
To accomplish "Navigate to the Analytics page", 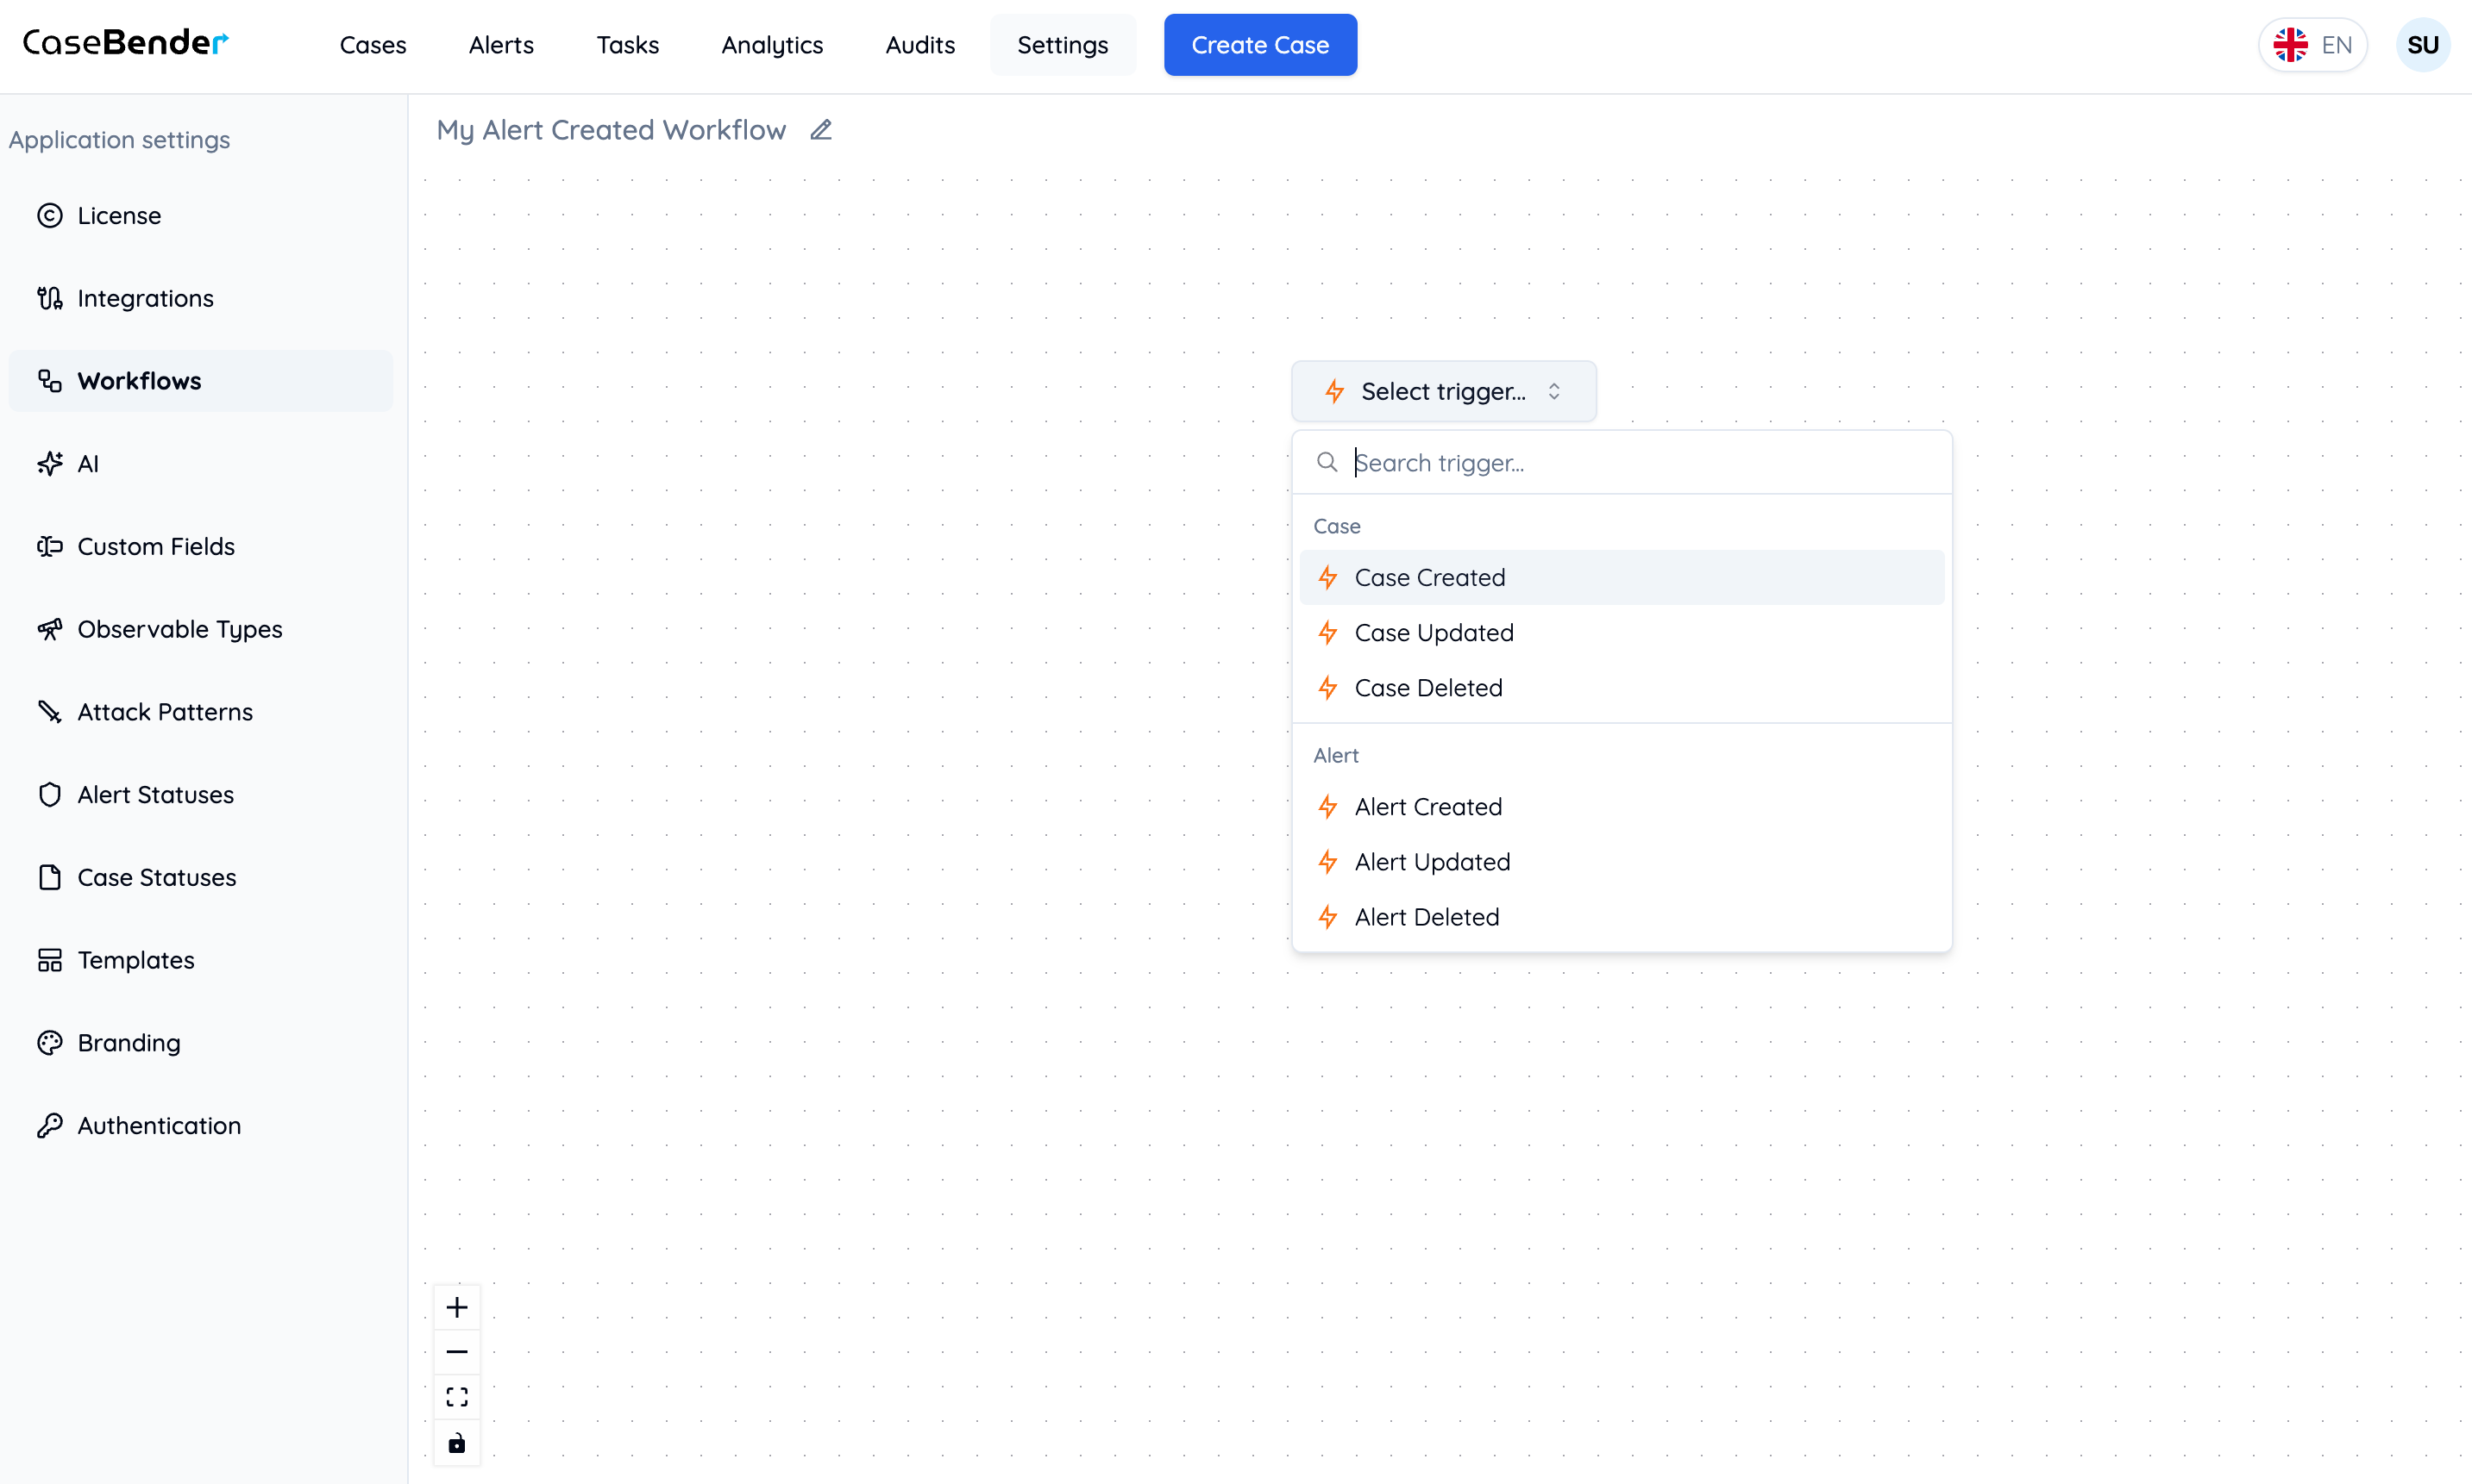I will pyautogui.click(x=772, y=45).
